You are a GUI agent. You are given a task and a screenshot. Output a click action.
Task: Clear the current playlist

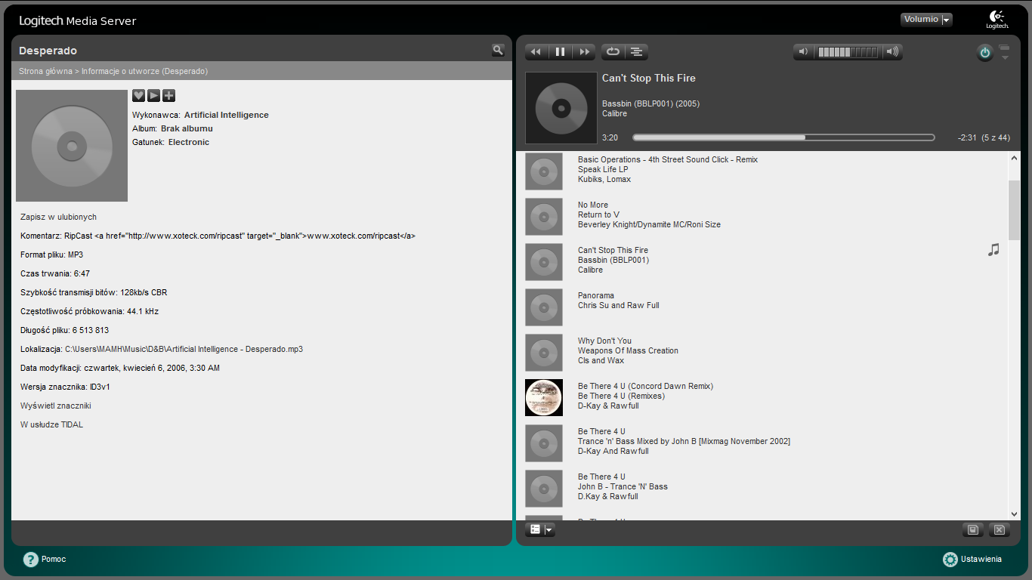(x=1000, y=530)
